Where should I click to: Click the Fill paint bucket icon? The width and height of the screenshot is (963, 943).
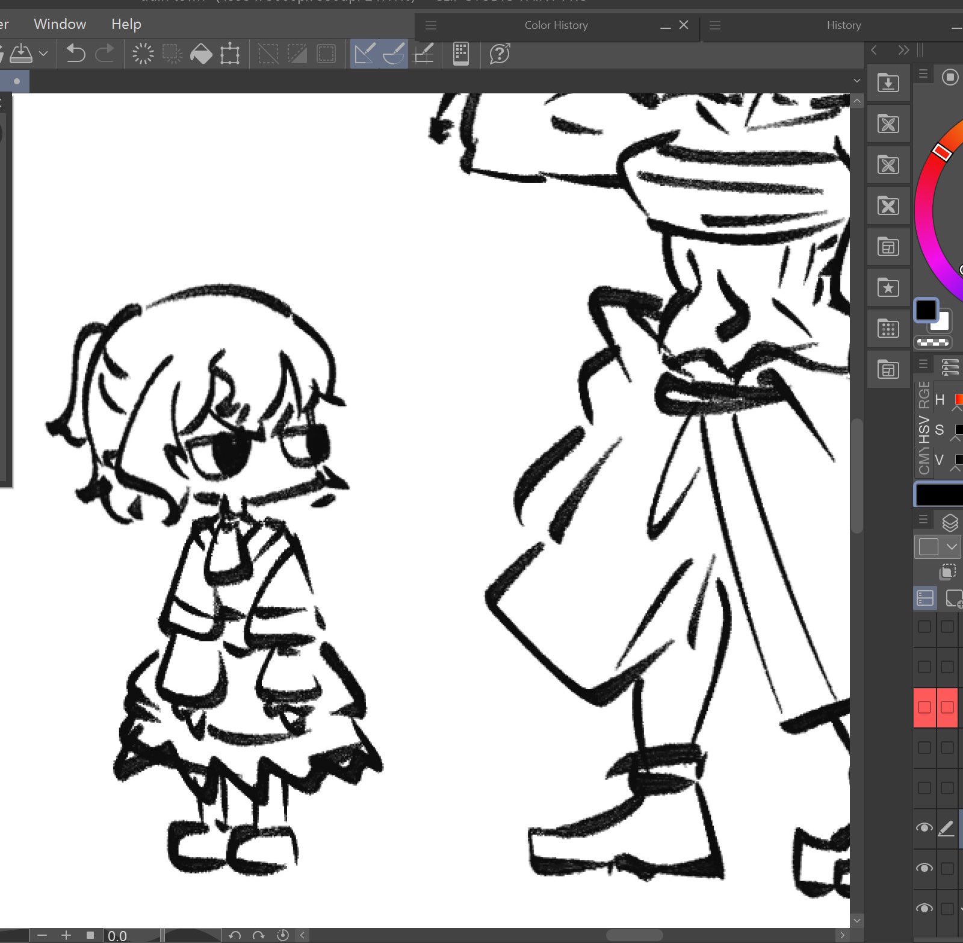click(201, 54)
